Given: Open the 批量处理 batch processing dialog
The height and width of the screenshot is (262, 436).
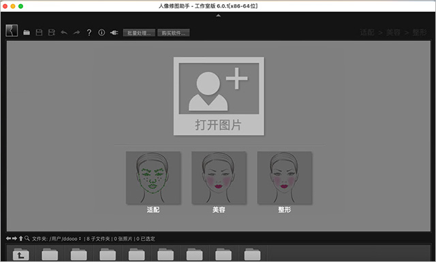Looking at the screenshot, I should 139,33.
